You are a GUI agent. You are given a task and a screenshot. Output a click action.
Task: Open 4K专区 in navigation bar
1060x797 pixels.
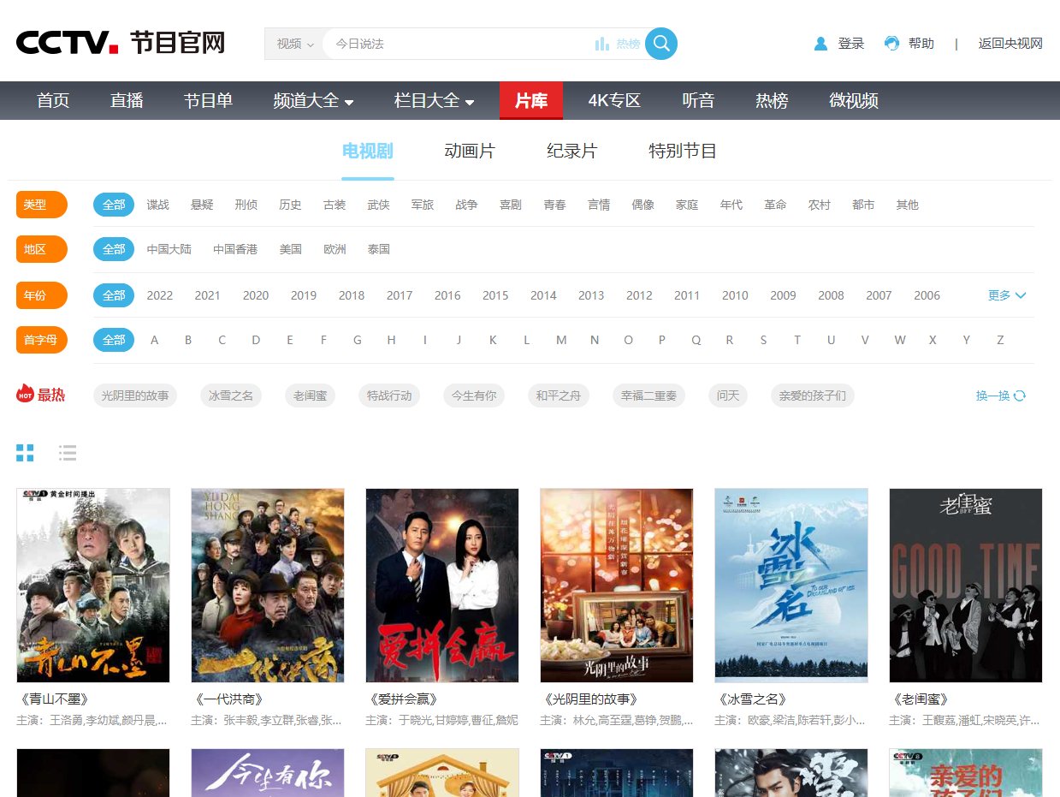(614, 101)
